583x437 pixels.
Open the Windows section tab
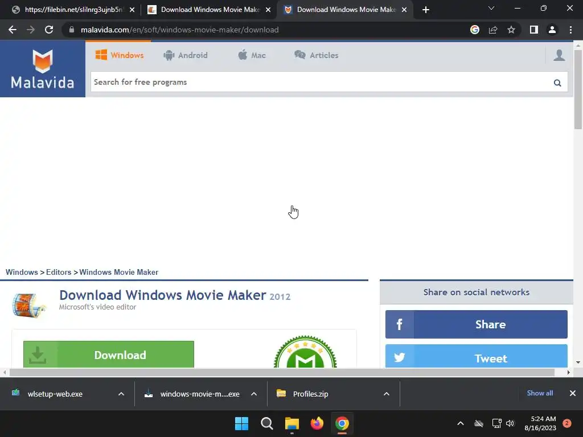[120, 55]
